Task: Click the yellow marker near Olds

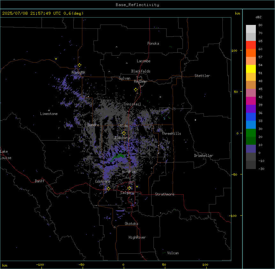Action: (x=124, y=133)
